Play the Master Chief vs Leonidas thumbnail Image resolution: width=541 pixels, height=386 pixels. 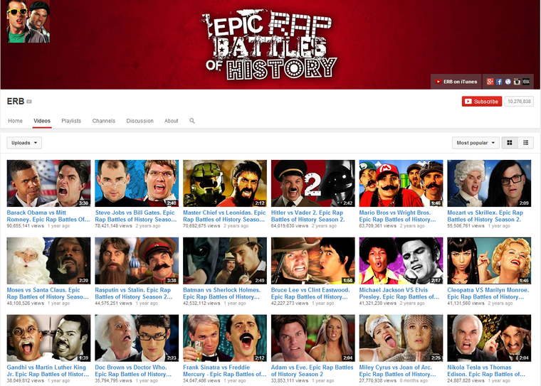pos(225,183)
